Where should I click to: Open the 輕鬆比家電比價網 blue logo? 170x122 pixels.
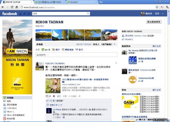(133, 60)
